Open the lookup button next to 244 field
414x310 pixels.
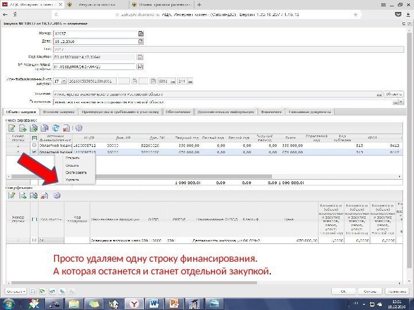click(190, 81)
